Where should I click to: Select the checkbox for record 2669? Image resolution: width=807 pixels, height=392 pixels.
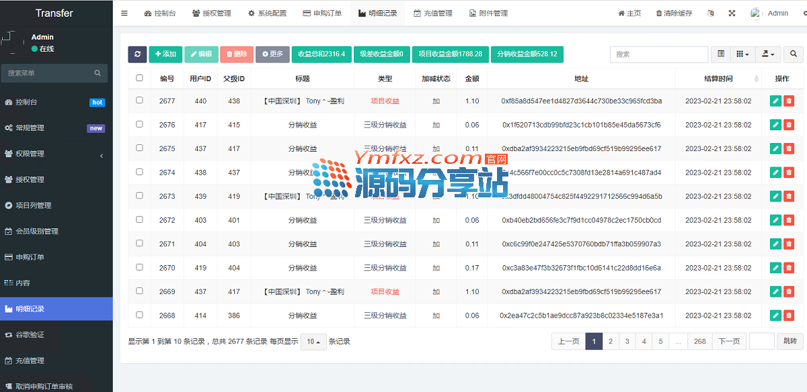pos(140,291)
